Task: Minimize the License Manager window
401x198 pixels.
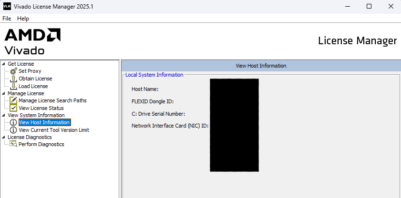Action: click(x=347, y=6)
